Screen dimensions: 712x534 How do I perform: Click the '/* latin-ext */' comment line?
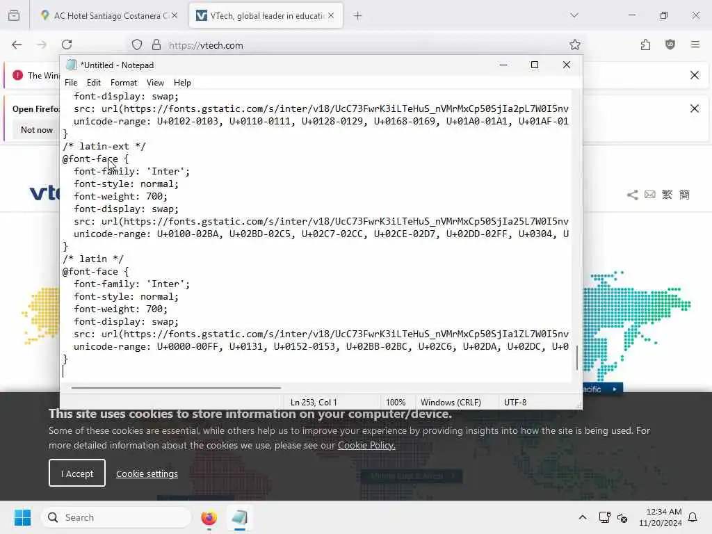coord(104,146)
